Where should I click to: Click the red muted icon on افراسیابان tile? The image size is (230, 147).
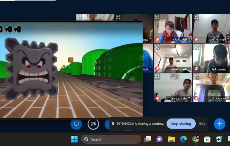click(x=157, y=39)
